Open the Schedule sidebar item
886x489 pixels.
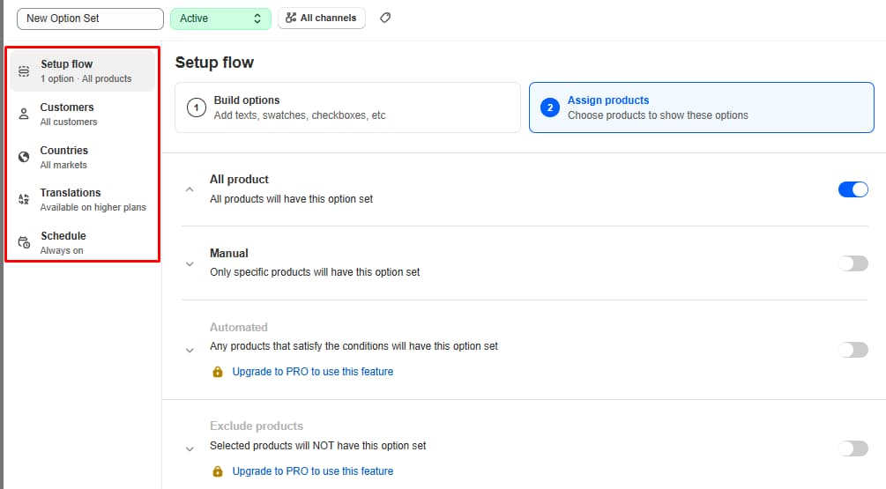(x=83, y=243)
